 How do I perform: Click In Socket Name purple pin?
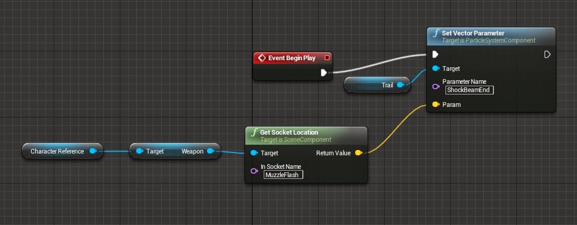[x=254, y=171]
